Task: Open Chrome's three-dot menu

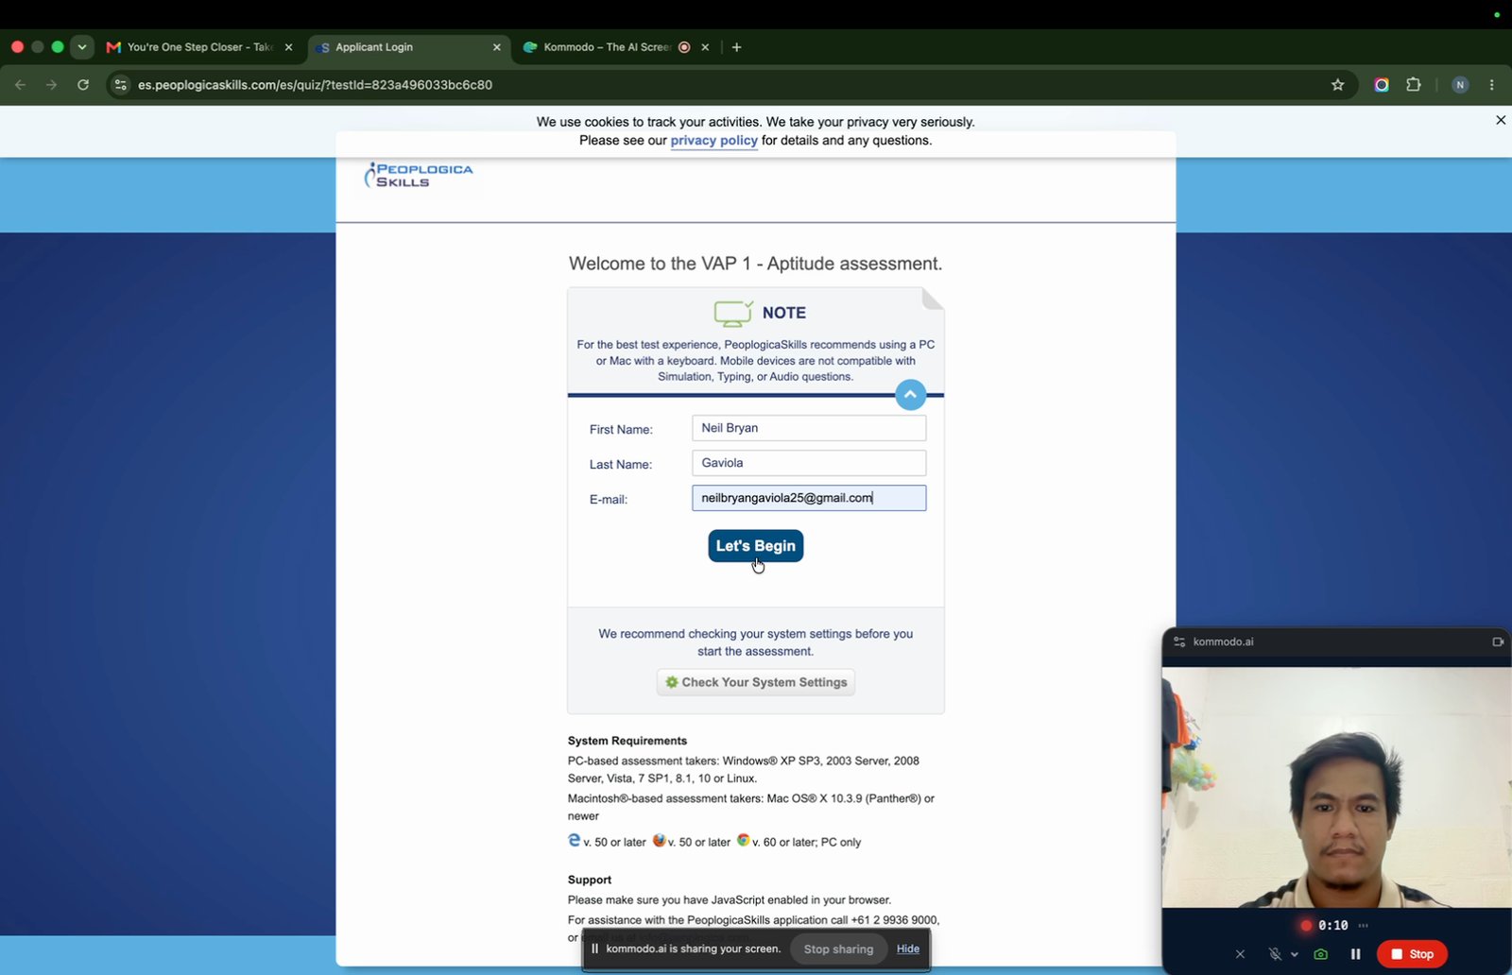Action: pos(1492,85)
